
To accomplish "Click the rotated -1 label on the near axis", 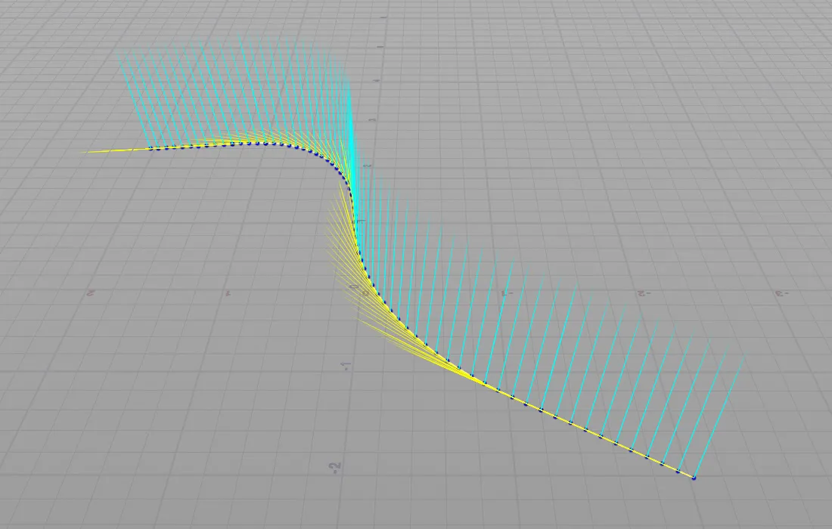I will [x=346, y=367].
